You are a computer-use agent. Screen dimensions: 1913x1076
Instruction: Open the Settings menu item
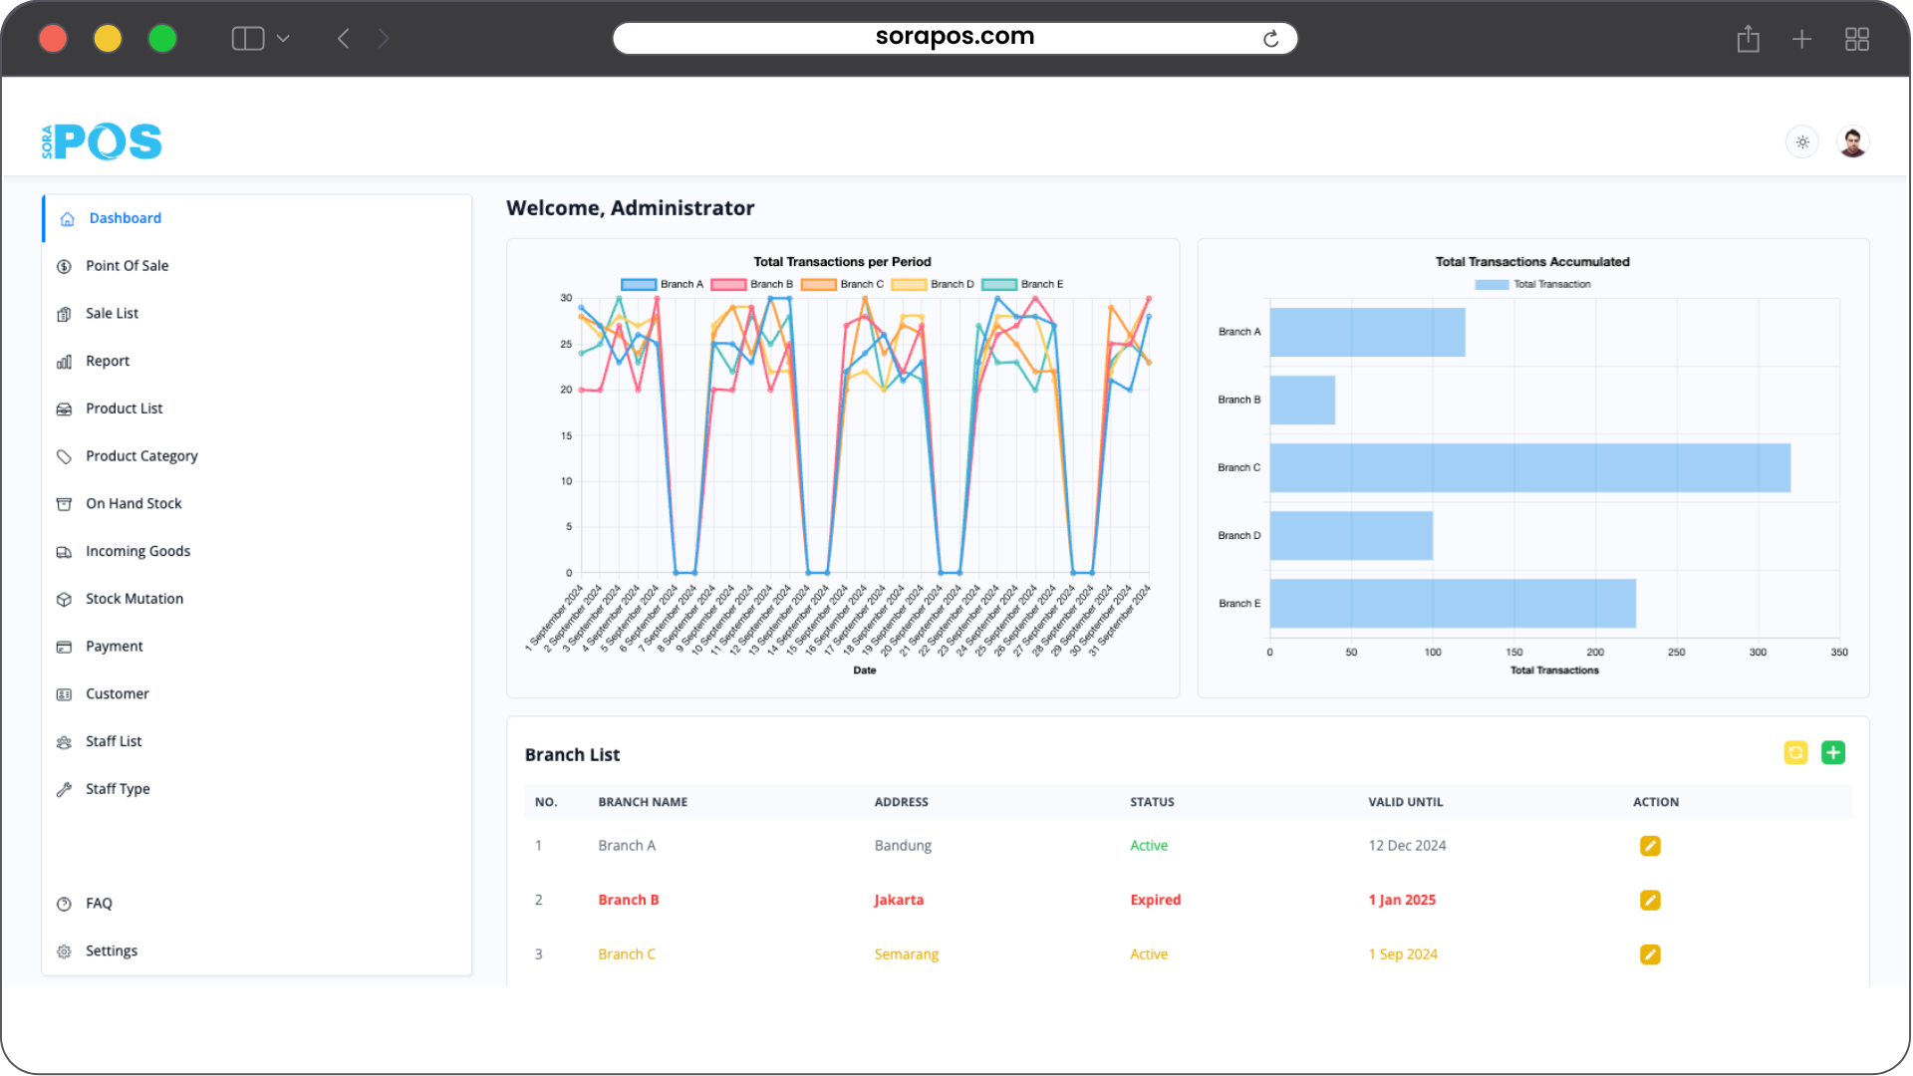click(111, 950)
